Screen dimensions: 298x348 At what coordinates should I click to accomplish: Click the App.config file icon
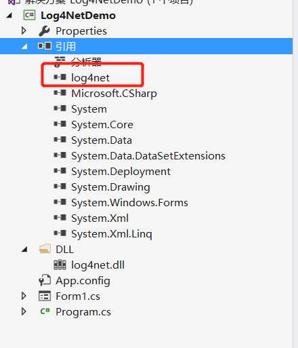[45, 280]
